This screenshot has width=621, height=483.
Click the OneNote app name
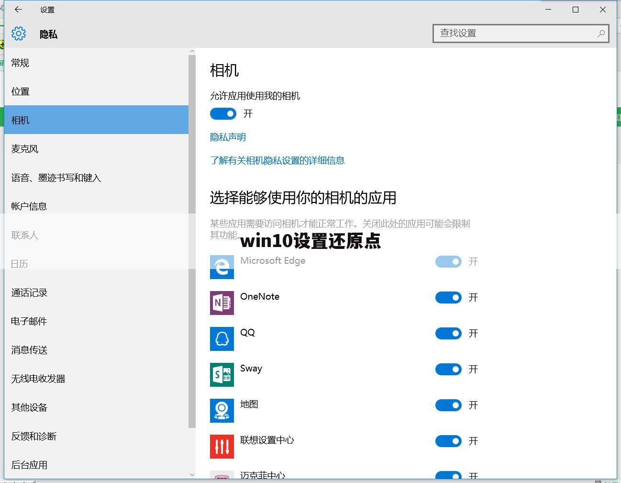tap(260, 296)
